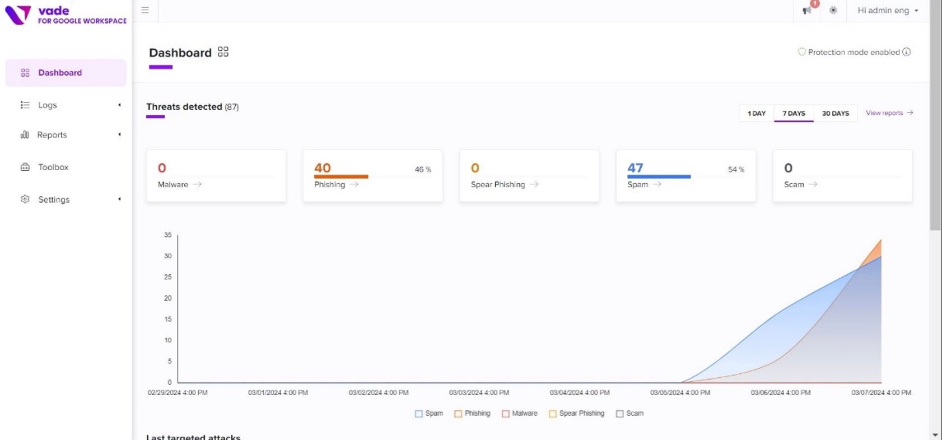Viewport: 942px width, 440px height.
Task: Select the 1 DAY tab
Action: tap(757, 113)
